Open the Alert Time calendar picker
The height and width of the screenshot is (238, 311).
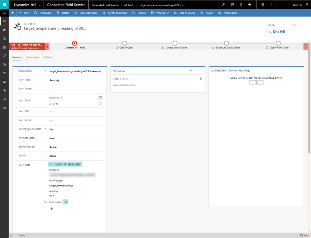(x=100, y=98)
